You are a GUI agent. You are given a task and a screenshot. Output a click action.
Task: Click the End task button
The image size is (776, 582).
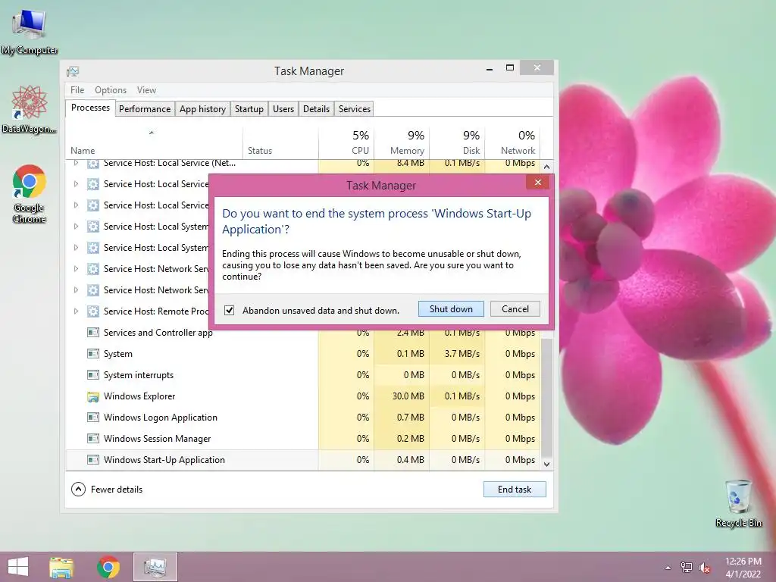point(515,490)
